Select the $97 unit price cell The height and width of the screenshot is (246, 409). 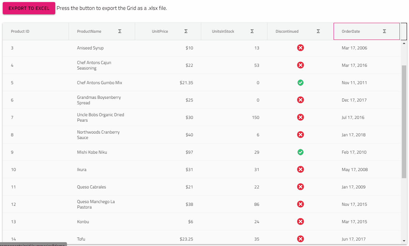189,152
